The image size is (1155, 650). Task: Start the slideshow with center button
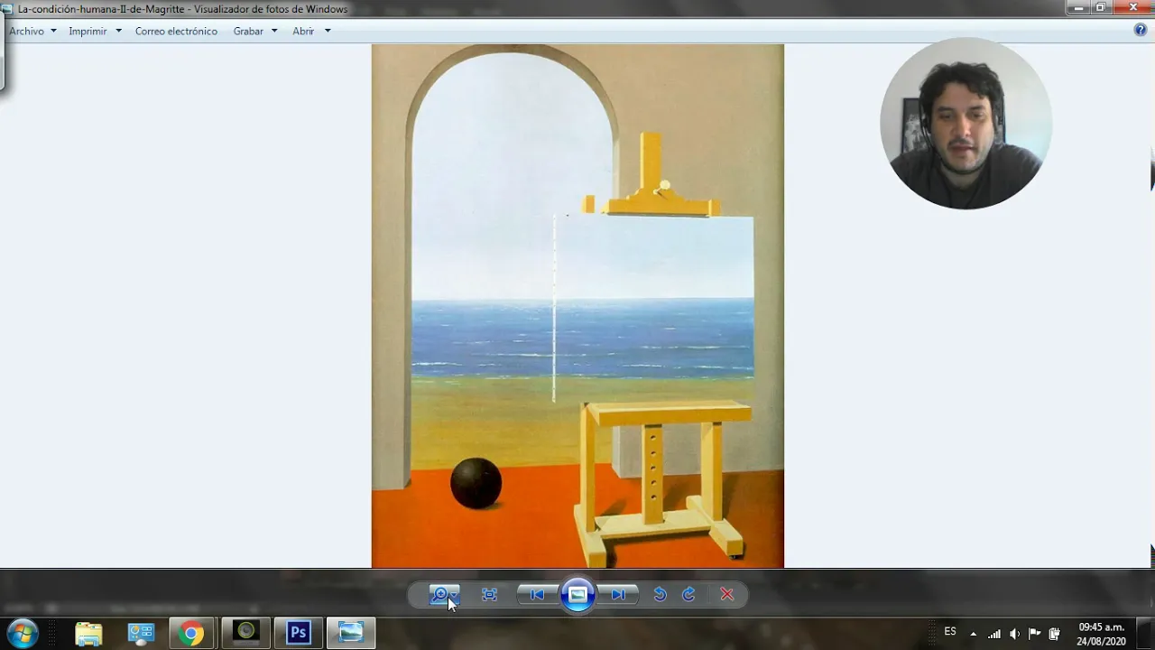577,594
